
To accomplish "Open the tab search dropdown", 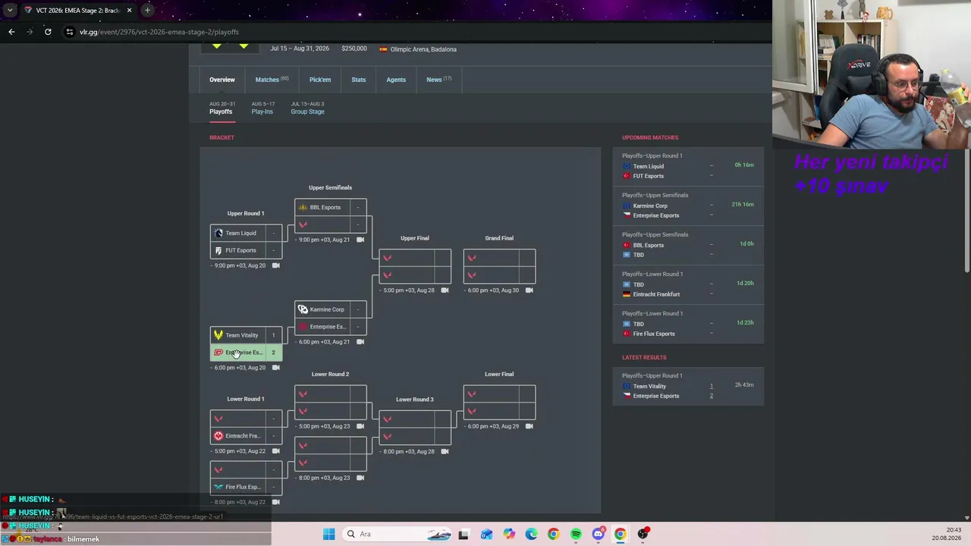I will pyautogui.click(x=10, y=11).
